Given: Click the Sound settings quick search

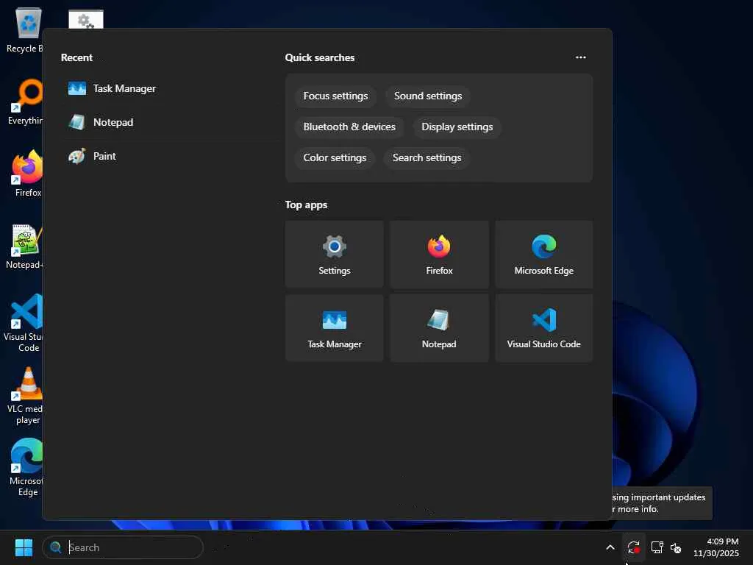Looking at the screenshot, I should pyautogui.click(x=428, y=96).
